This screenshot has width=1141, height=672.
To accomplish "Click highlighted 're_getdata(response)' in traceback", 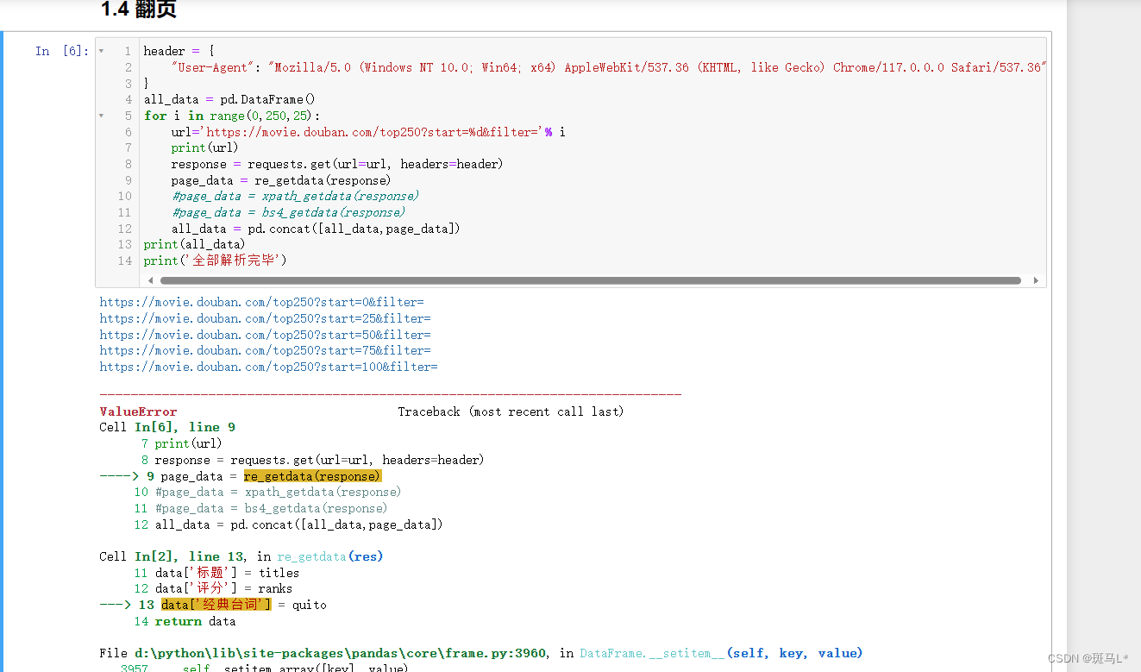I will click(312, 476).
